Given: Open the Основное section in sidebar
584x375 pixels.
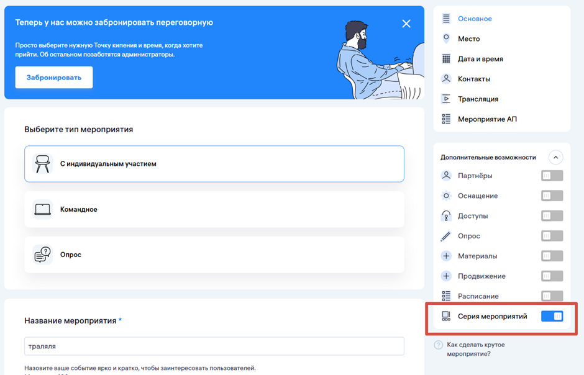Looking at the screenshot, I should tap(475, 19).
